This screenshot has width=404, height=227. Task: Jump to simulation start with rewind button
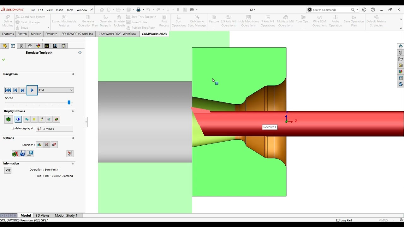click(8, 90)
